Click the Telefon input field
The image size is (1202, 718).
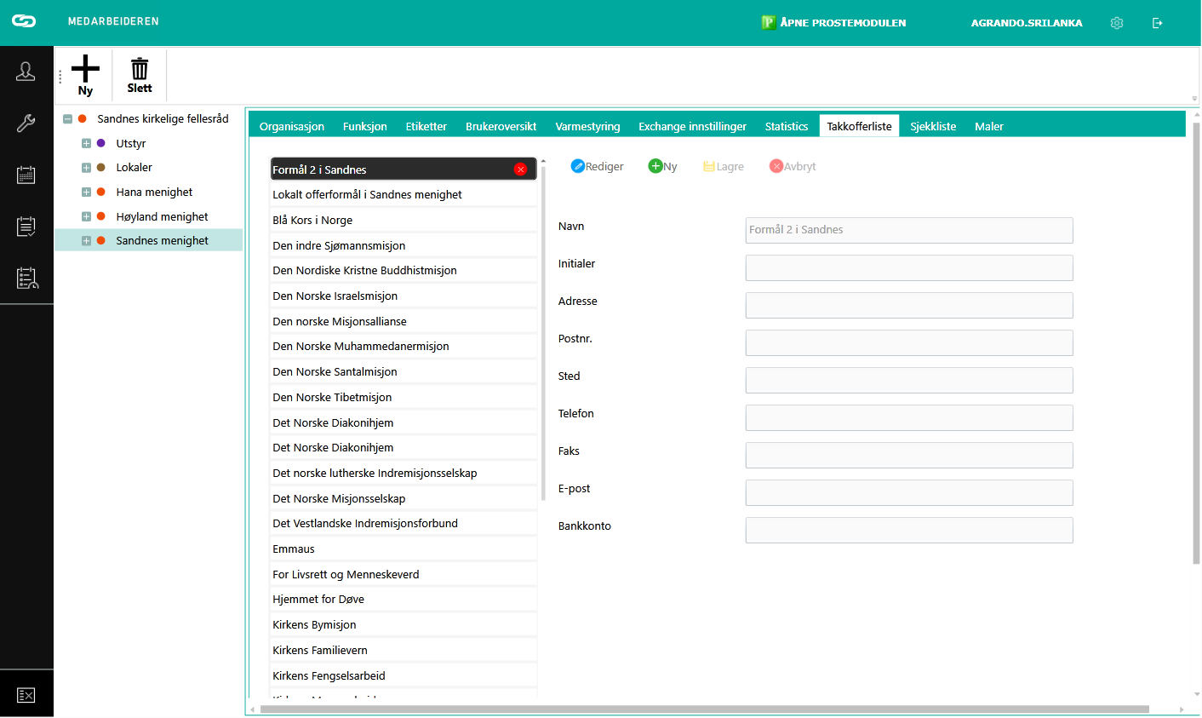(x=909, y=417)
